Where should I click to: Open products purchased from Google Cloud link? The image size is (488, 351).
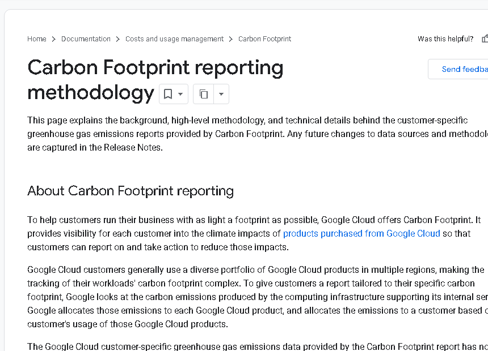(361, 233)
